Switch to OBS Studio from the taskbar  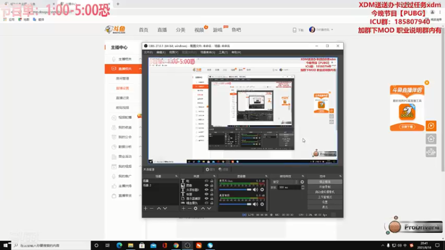187,246
